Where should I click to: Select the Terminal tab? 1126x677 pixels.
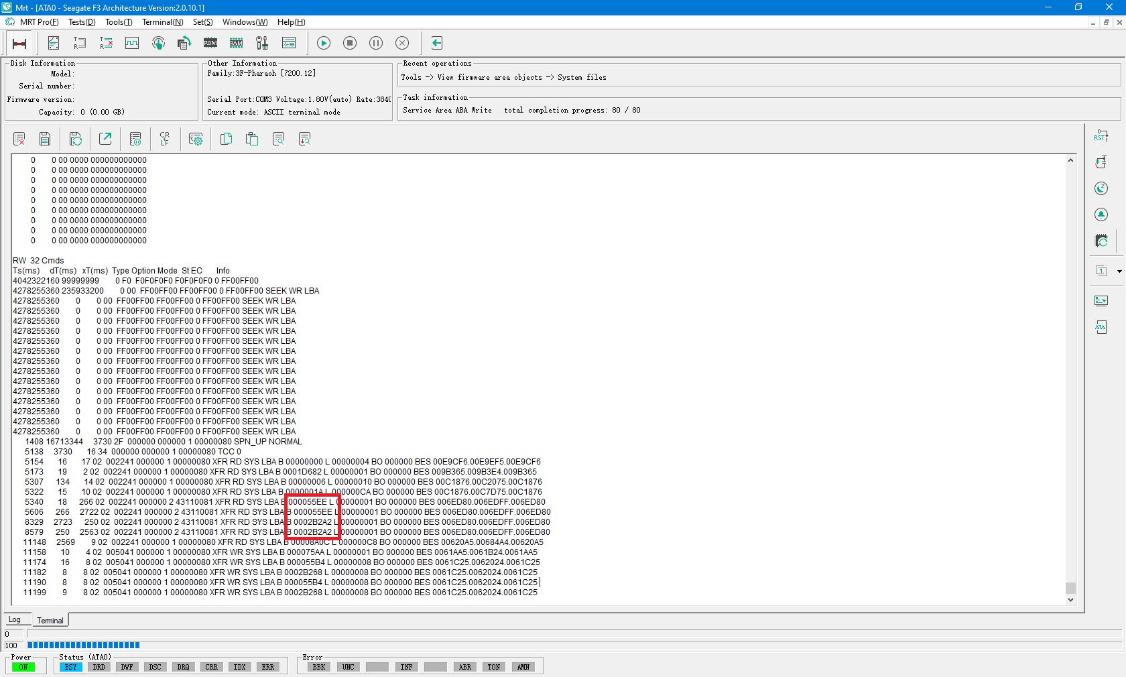coord(50,621)
